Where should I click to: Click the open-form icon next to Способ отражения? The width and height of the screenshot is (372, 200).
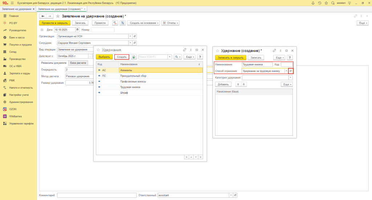coord(291,71)
